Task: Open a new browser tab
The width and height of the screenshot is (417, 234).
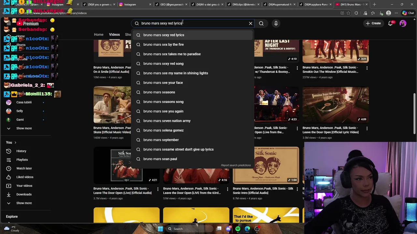Action: (x=374, y=5)
